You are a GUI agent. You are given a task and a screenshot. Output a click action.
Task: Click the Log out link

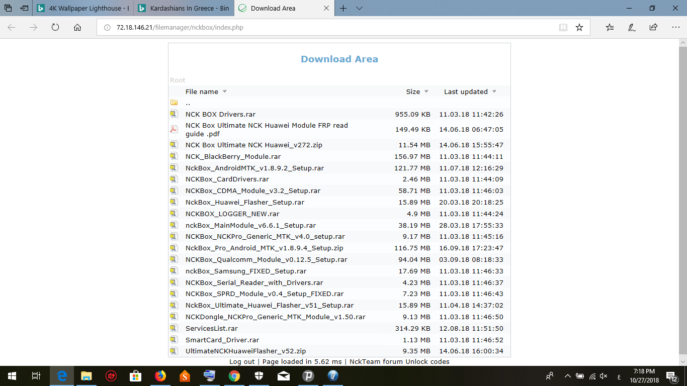pos(242,361)
